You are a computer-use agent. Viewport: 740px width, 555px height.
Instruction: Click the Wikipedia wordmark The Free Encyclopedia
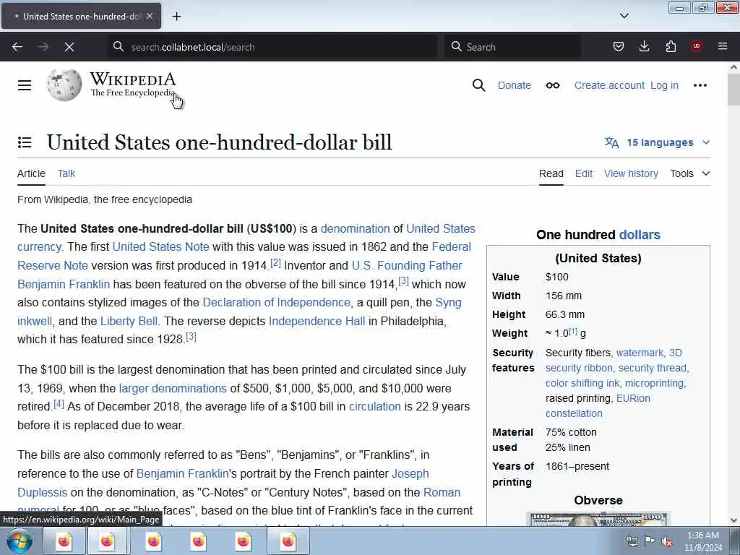(133, 85)
